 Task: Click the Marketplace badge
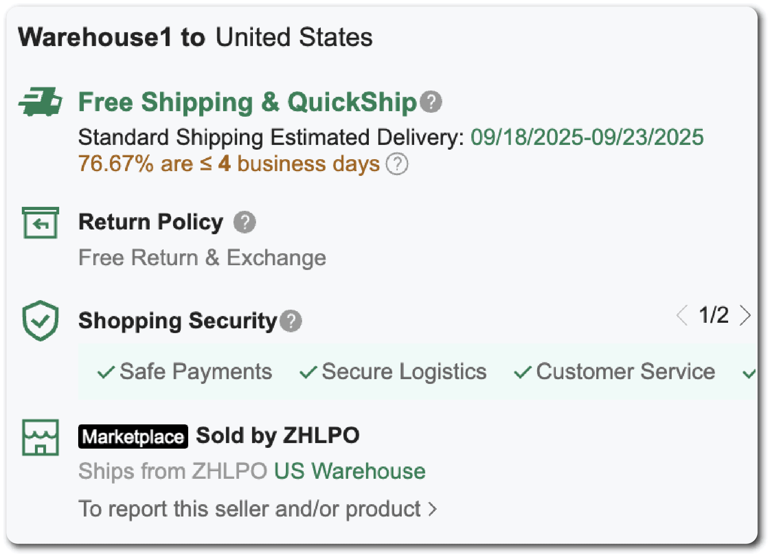click(x=133, y=437)
